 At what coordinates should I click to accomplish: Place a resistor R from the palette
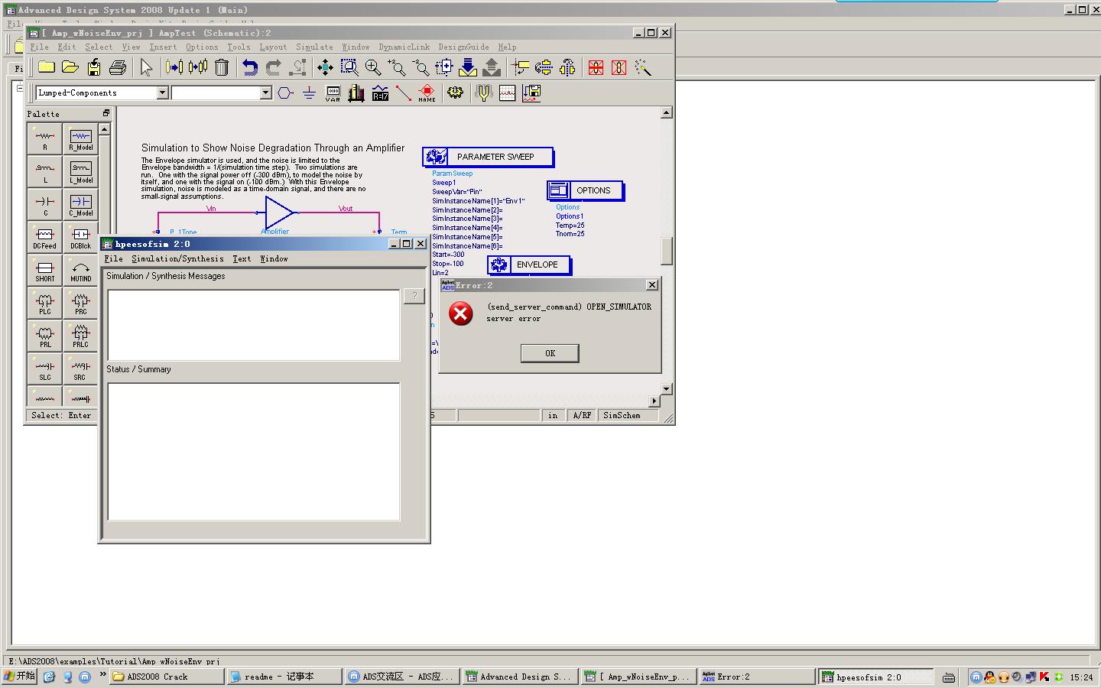tap(44, 138)
